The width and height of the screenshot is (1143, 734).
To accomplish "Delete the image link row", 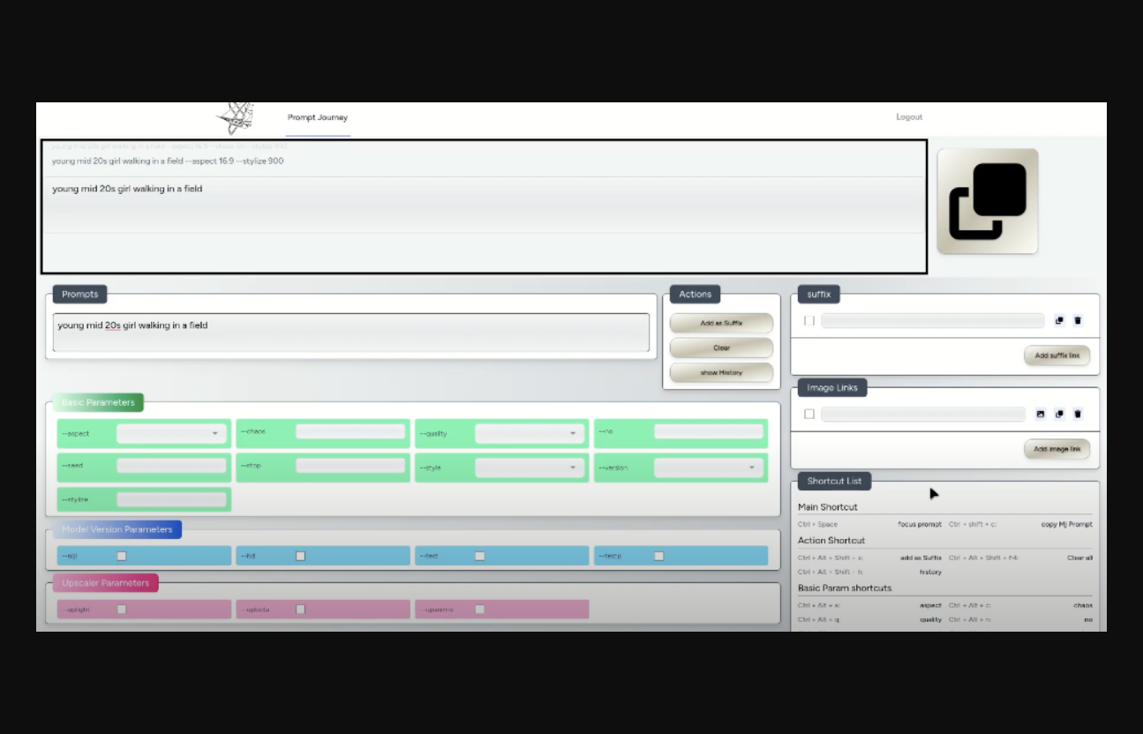I will click(1078, 414).
